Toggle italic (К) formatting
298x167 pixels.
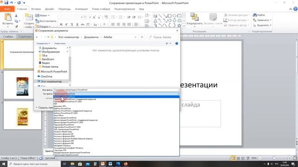(x=66, y=25)
